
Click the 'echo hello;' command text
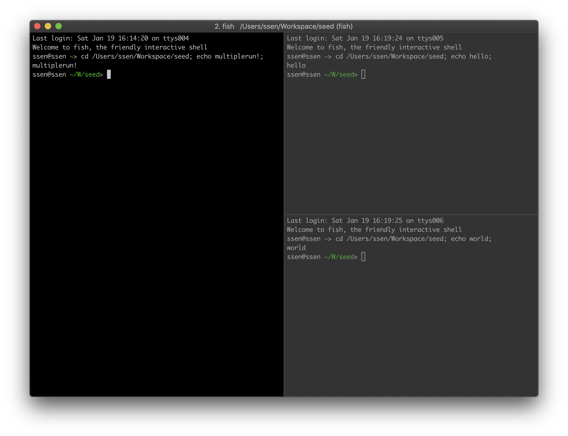pyautogui.click(x=471, y=56)
